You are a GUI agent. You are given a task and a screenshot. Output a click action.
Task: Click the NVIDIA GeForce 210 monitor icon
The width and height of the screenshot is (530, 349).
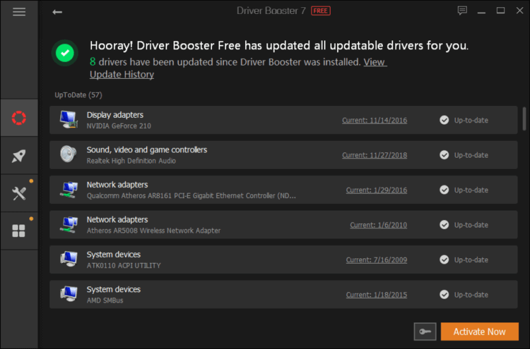(68, 120)
